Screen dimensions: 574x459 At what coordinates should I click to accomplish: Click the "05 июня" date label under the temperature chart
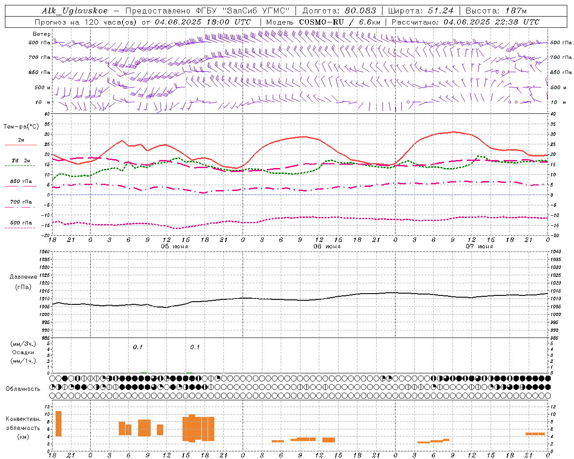(x=174, y=247)
